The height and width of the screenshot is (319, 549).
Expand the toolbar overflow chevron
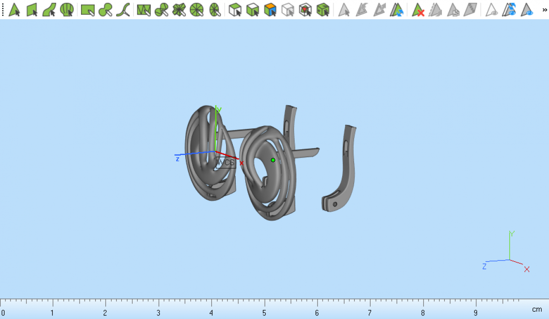click(x=544, y=9)
